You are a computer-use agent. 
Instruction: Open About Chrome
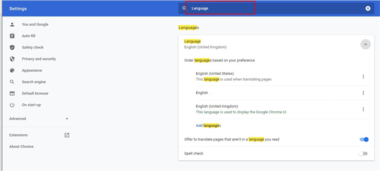click(22, 147)
